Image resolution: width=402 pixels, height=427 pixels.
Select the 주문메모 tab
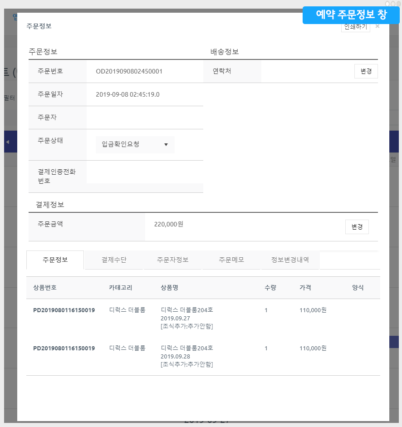tap(231, 260)
